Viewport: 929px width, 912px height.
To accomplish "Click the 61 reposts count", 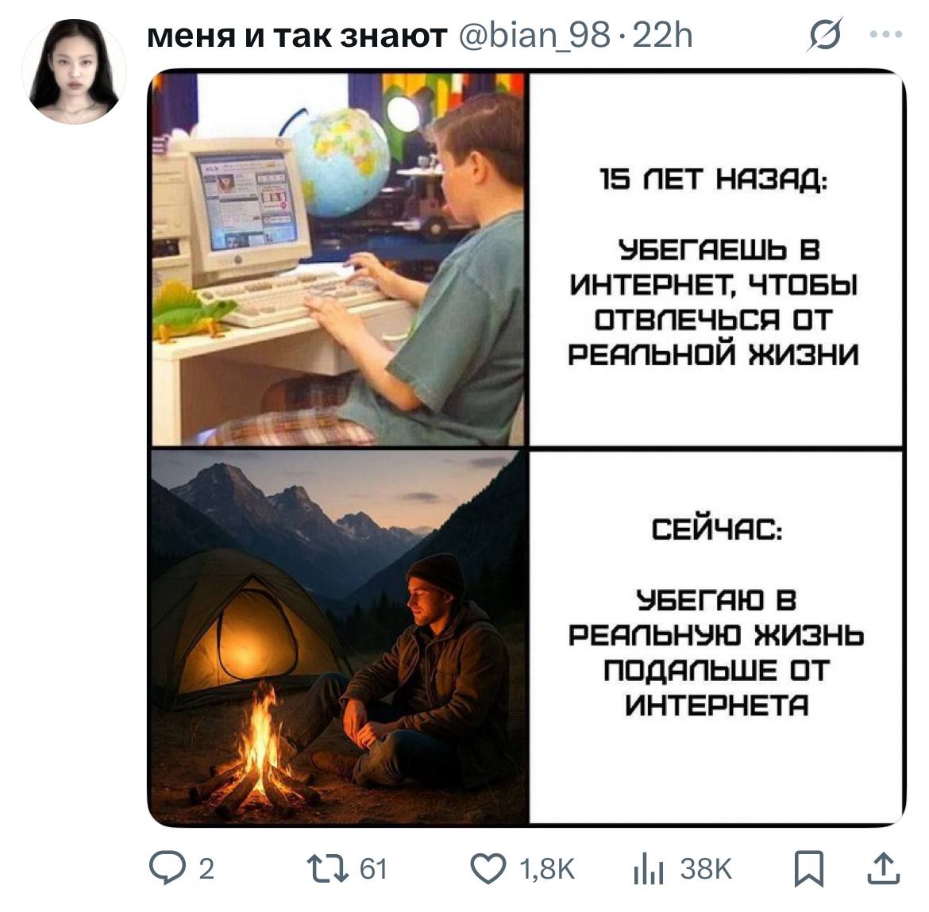I will coord(373,869).
